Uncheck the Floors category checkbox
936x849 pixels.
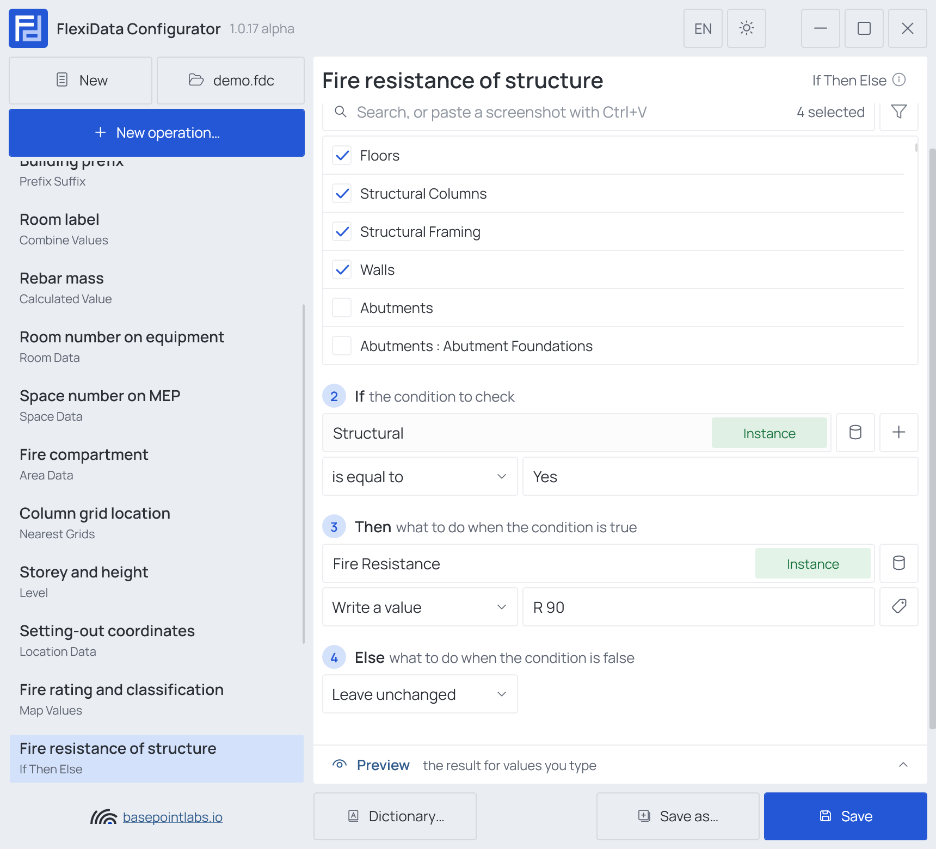click(x=342, y=156)
